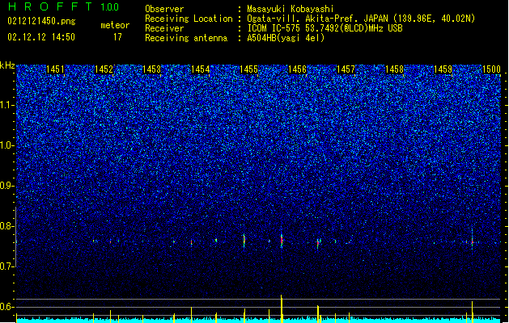The image size is (509, 323).
Task: Click the 1.1 kHz axis tick label
Action: 7,105
